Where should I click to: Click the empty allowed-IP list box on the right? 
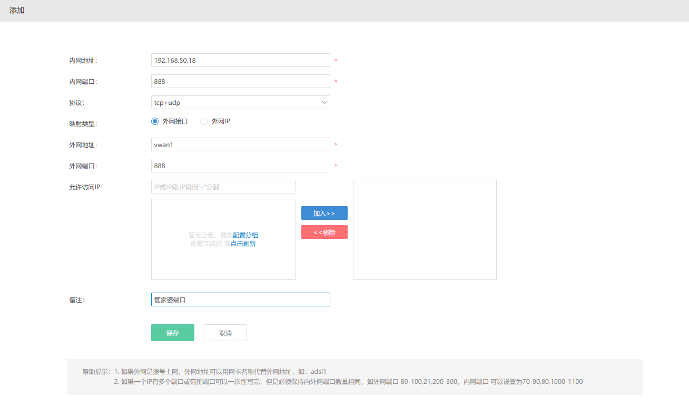pyautogui.click(x=425, y=230)
